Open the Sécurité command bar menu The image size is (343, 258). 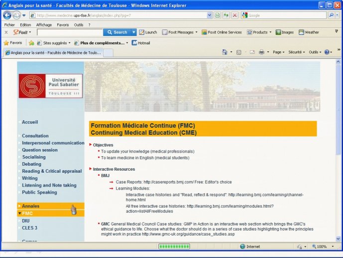click(x=296, y=52)
